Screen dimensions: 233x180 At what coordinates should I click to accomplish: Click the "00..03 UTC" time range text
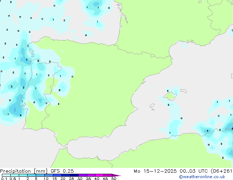pyautogui.click(x=194, y=171)
